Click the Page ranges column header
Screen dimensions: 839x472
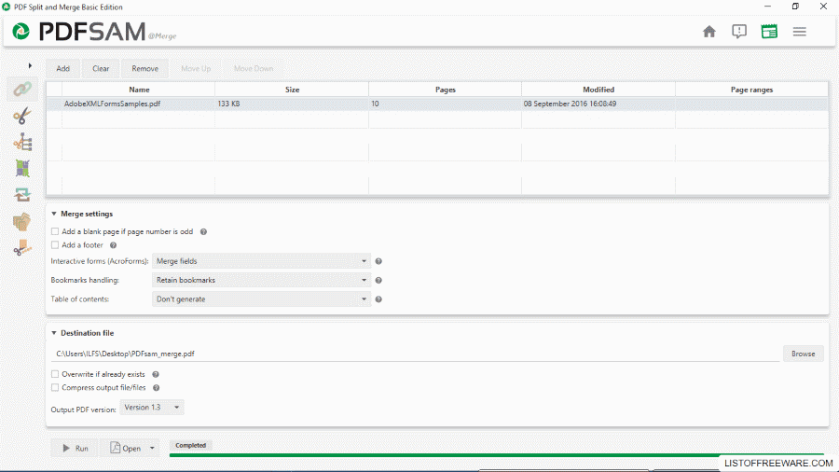tap(751, 90)
